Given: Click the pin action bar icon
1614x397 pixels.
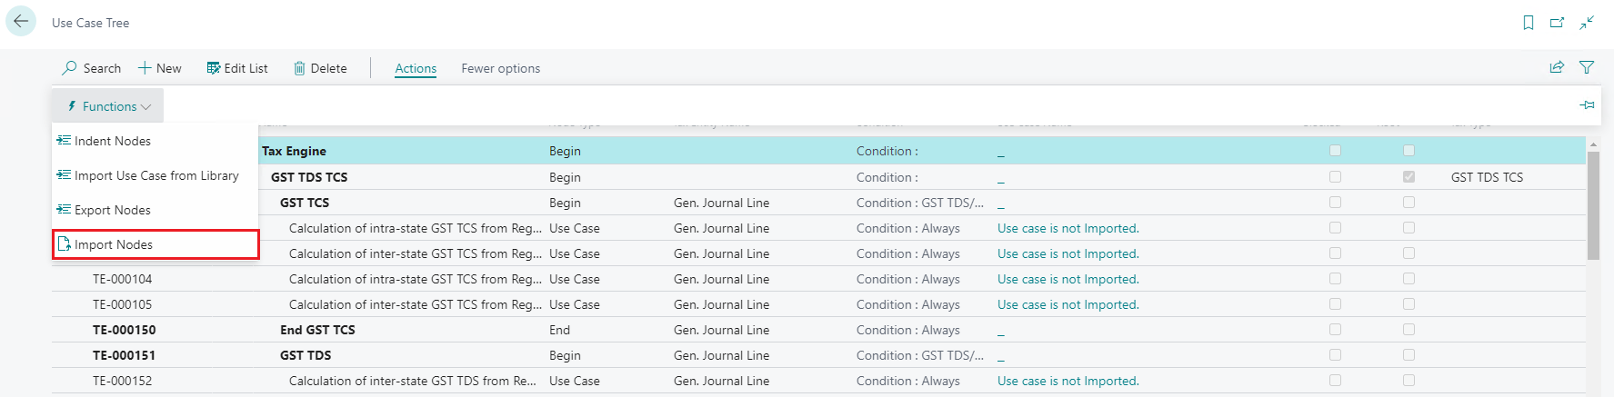Looking at the screenshot, I should point(1588,105).
